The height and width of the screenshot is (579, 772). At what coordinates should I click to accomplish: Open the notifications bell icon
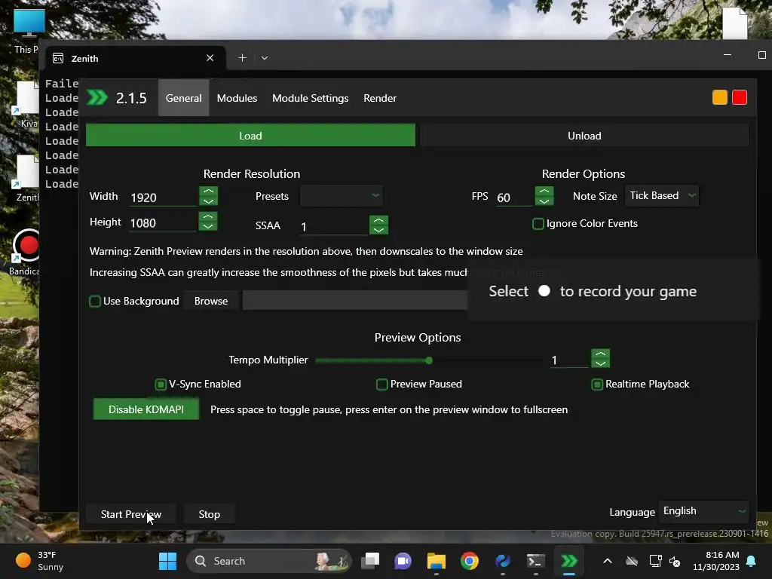pos(752,561)
